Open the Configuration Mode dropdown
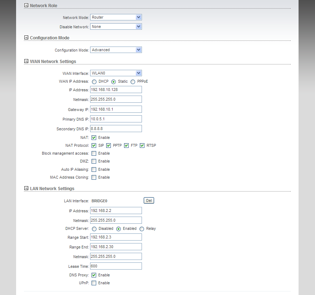This screenshot has width=315, height=295. tap(116, 50)
